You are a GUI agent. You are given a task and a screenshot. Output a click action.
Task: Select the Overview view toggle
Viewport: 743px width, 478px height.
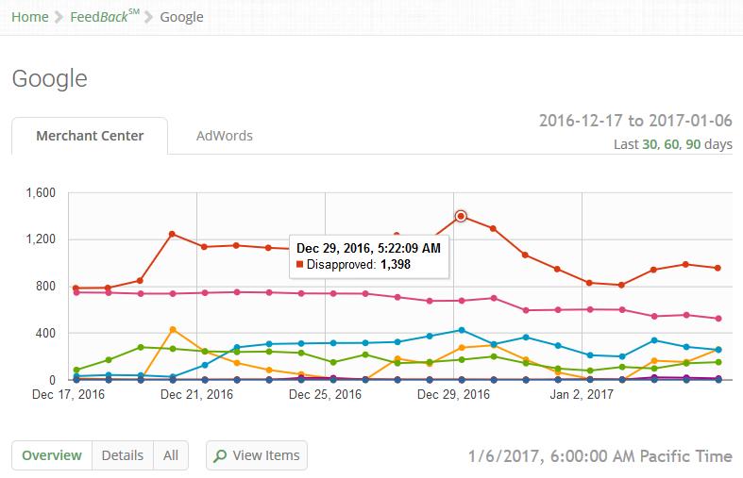tap(52, 455)
